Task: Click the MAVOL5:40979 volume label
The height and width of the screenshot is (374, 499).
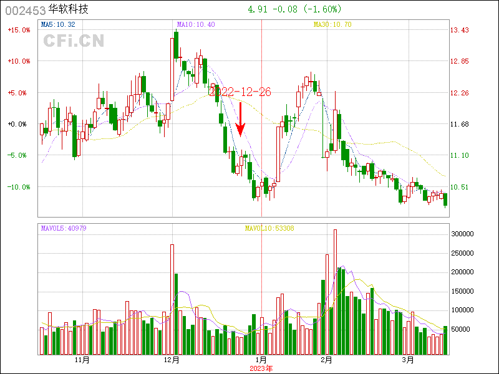Action: [64, 228]
